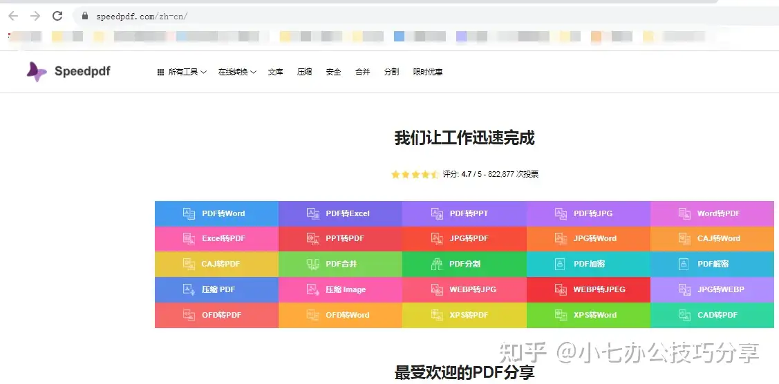Screen dimensions: 779x384
Task: Click the PDF转Word tile icon
Action: click(x=189, y=213)
